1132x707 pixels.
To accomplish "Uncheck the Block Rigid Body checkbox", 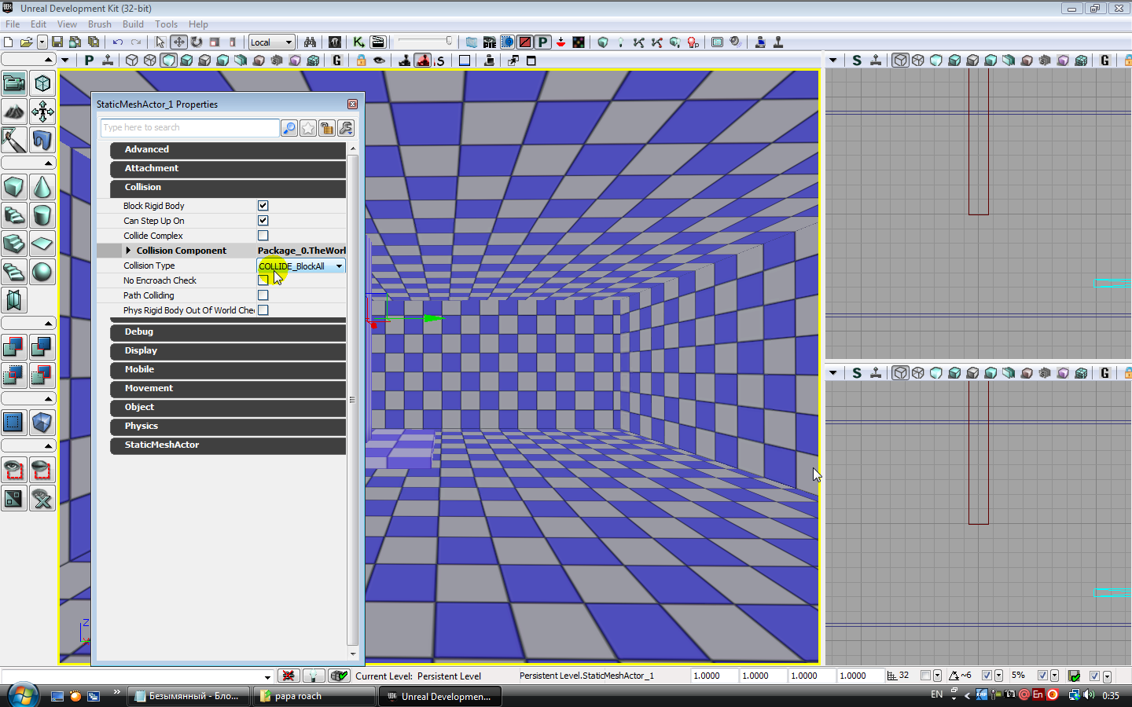I will click(263, 206).
